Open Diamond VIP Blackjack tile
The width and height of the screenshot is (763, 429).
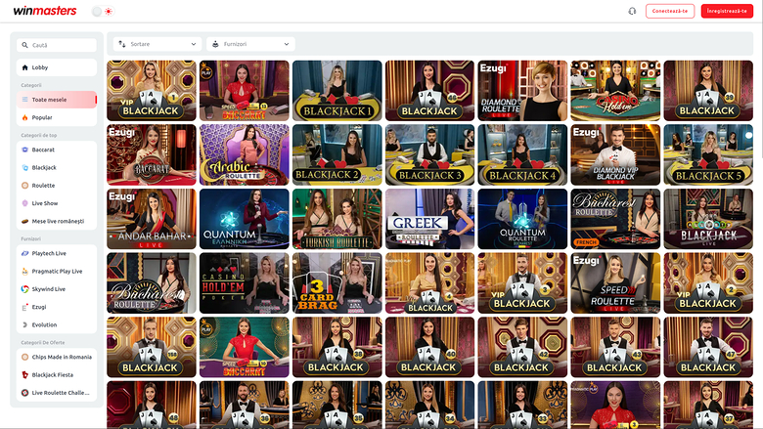coord(615,155)
